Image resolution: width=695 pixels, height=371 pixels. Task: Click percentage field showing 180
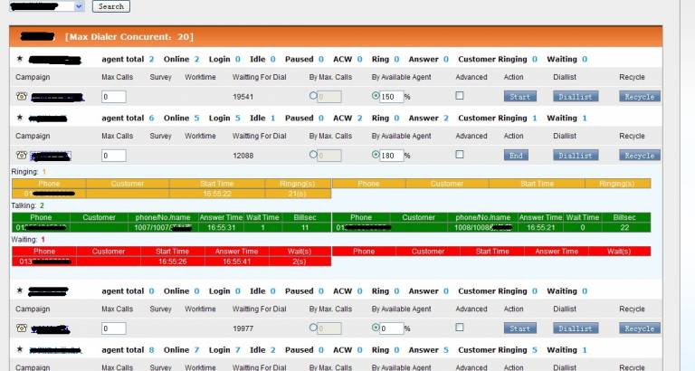click(x=391, y=156)
